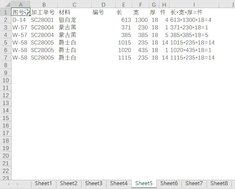The width and height of the screenshot is (235, 189).
Task: Click the cell containing 银白龙
Action: (x=68, y=20)
